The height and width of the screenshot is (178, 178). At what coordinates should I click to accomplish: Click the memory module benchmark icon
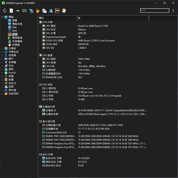(24, 11)
